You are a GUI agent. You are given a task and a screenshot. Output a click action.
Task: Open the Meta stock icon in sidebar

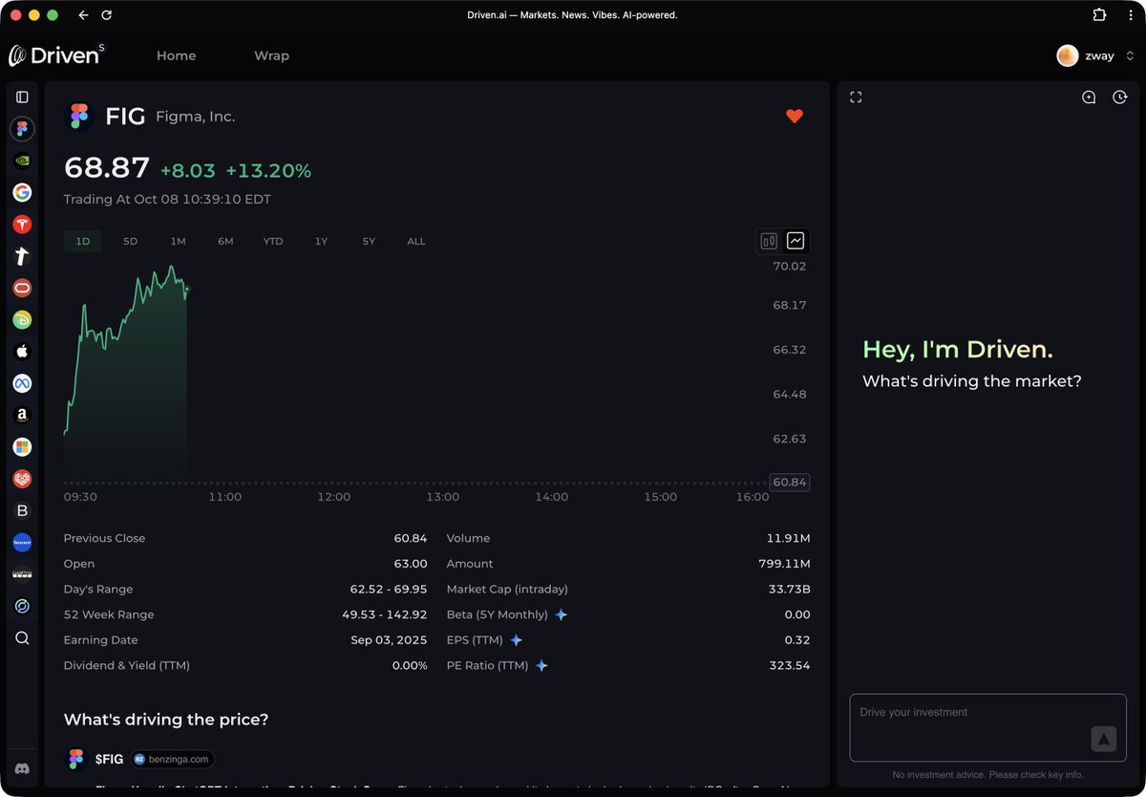(x=22, y=383)
